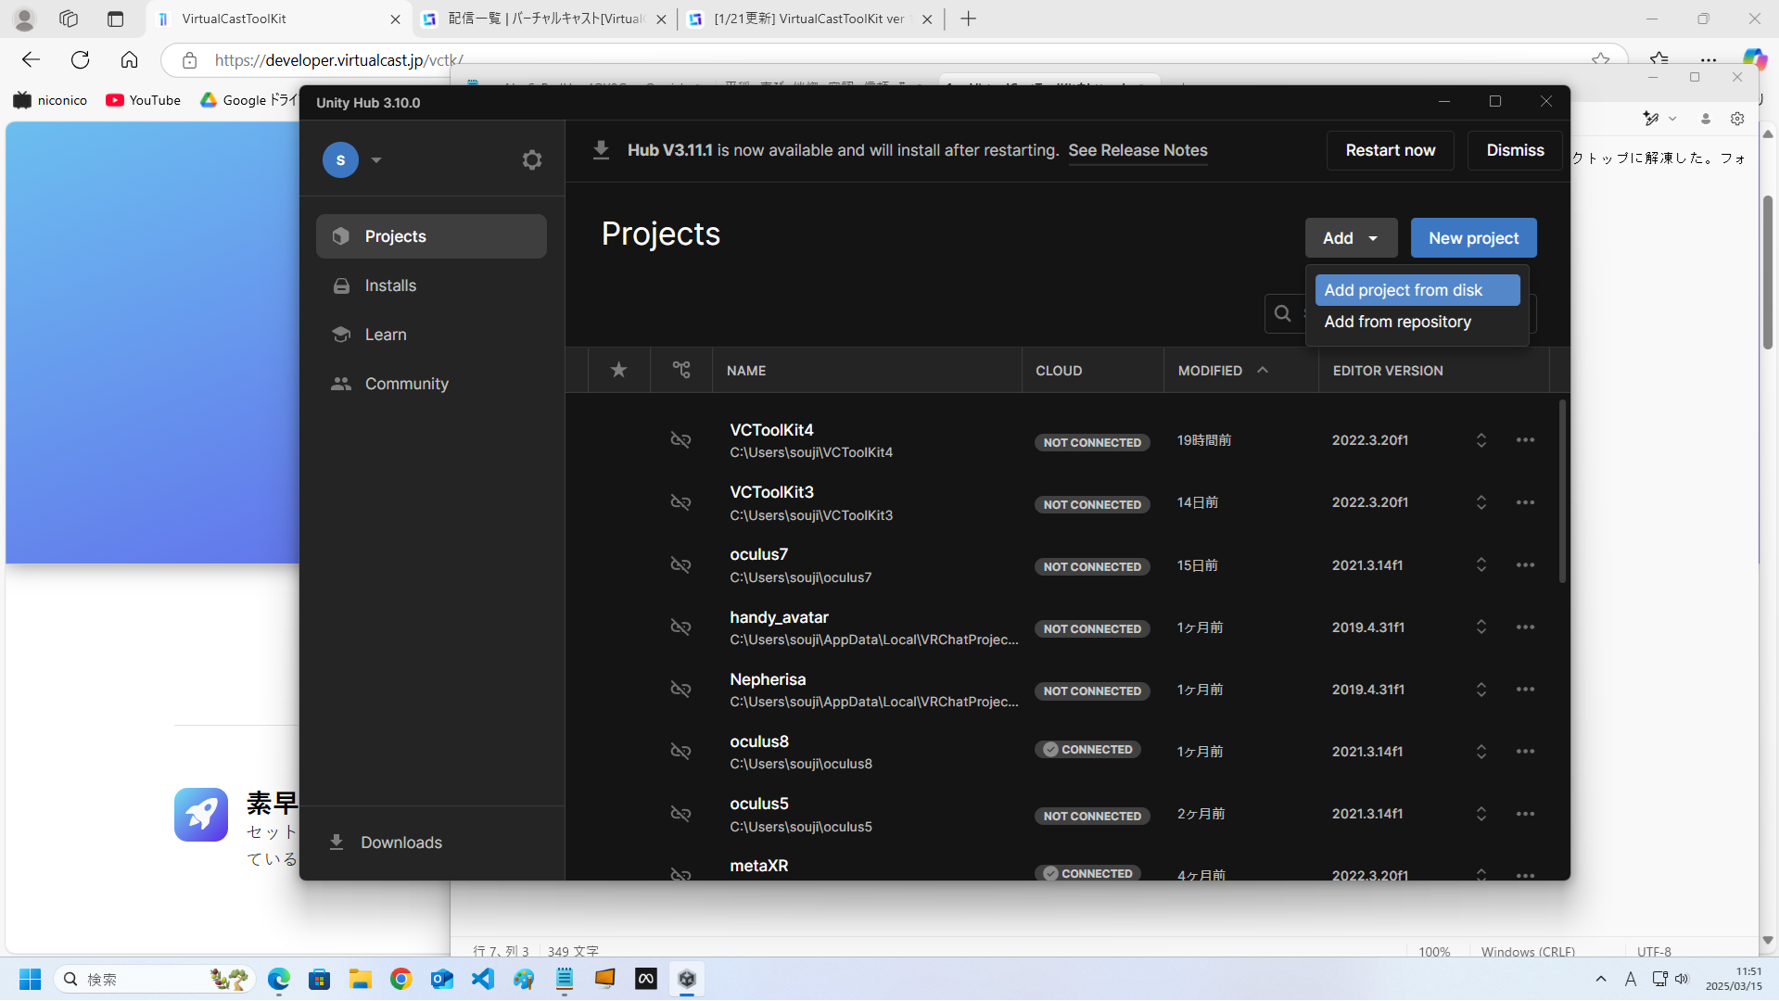Open more options for oculus7

[1525, 565]
